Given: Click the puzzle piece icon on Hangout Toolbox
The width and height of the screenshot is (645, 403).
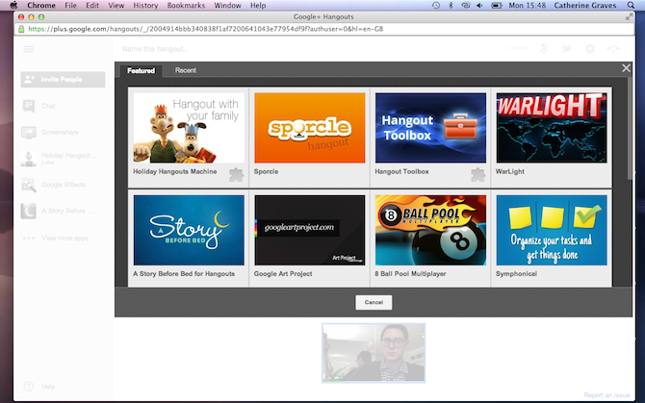Looking at the screenshot, I should pyautogui.click(x=478, y=175).
